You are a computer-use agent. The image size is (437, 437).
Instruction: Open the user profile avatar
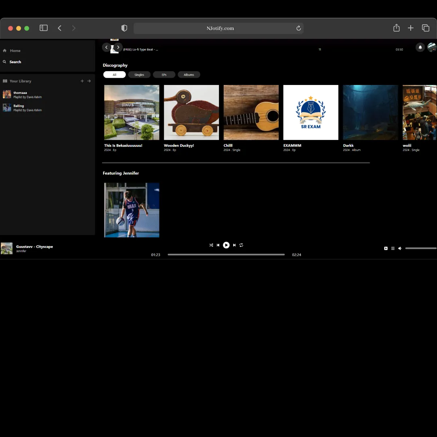[x=432, y=47]
